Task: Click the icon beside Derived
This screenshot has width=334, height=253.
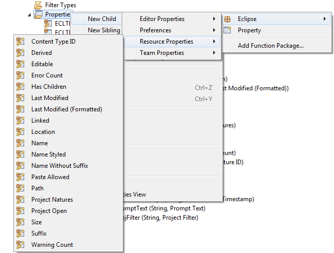Action: tap(21, 53)
